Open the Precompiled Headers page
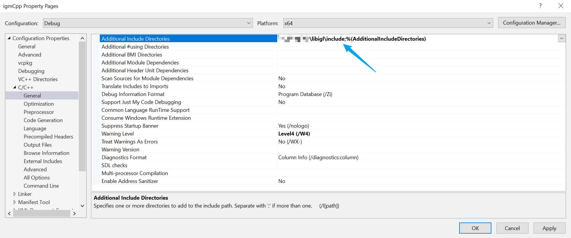 tap(48, 136)
